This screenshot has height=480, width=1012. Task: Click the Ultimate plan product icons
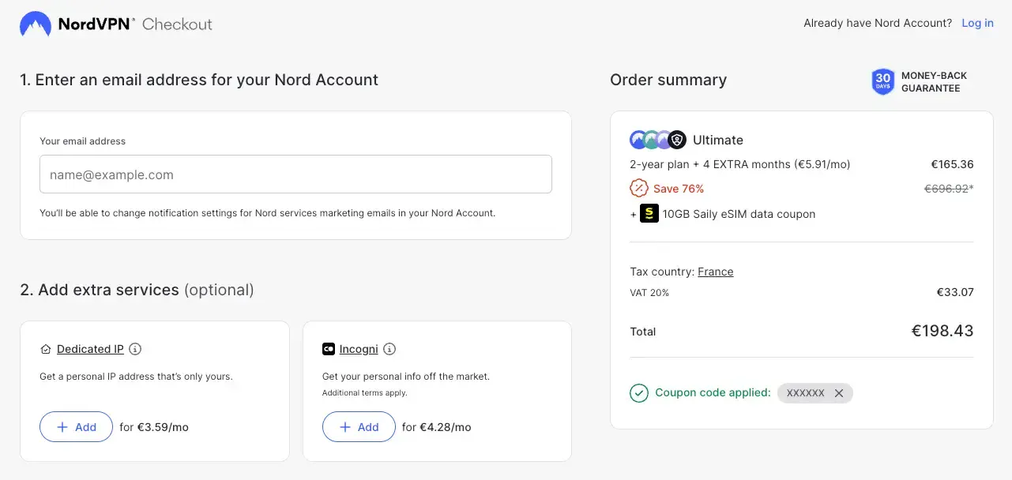(658, 140)
